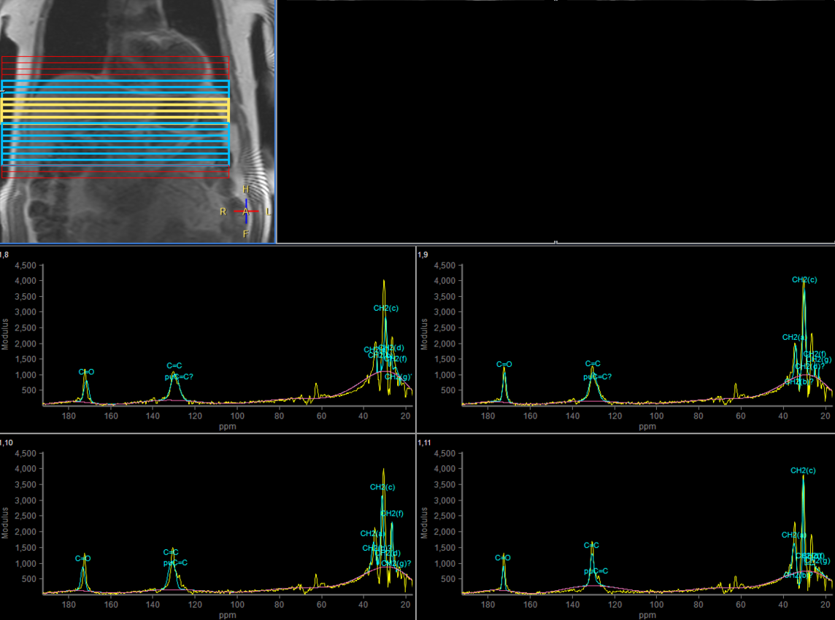Viewport: 835px width, 620px height.
Task: Click the L left-side orientation label
Action: coord(269,212)
